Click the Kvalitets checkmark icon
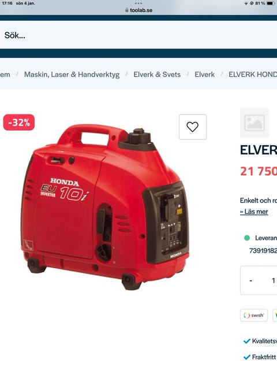The height and width of the screenshot is (370, 277). 246,341
